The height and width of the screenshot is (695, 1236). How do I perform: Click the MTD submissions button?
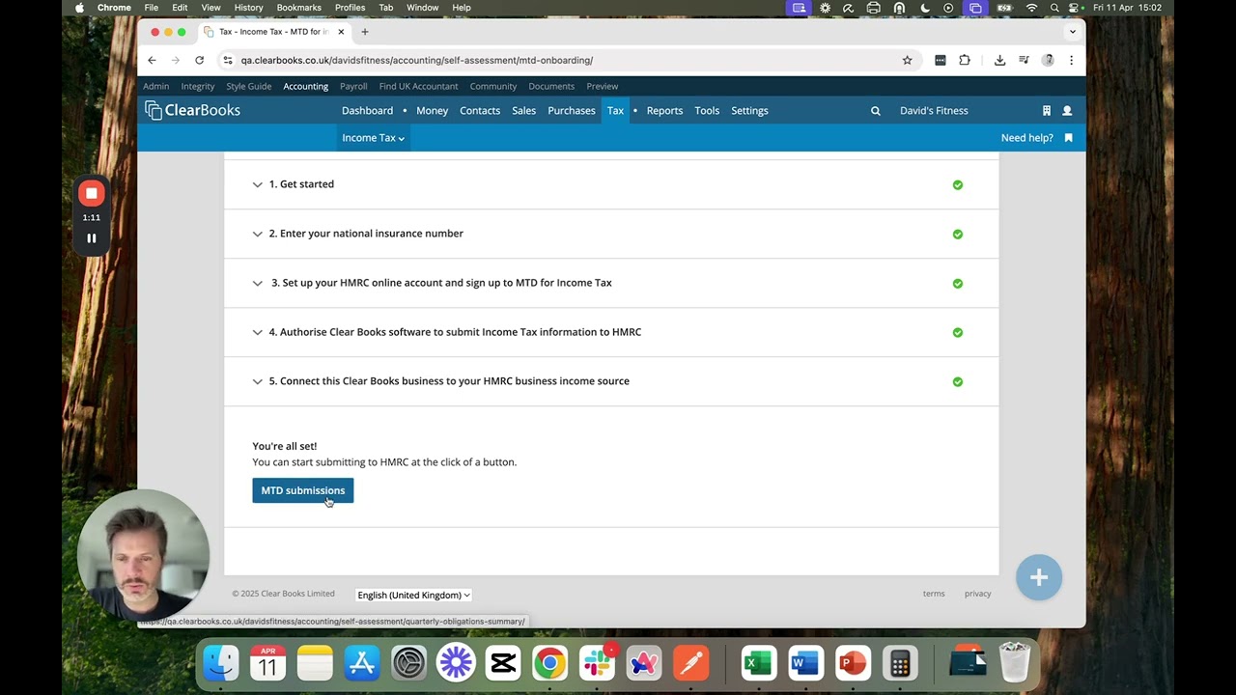coord(303,490)
